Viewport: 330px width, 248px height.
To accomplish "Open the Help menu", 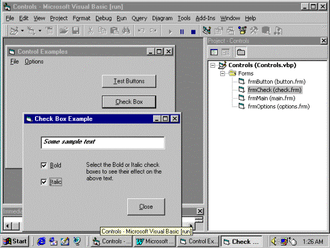I will click(x=250, y=18).
